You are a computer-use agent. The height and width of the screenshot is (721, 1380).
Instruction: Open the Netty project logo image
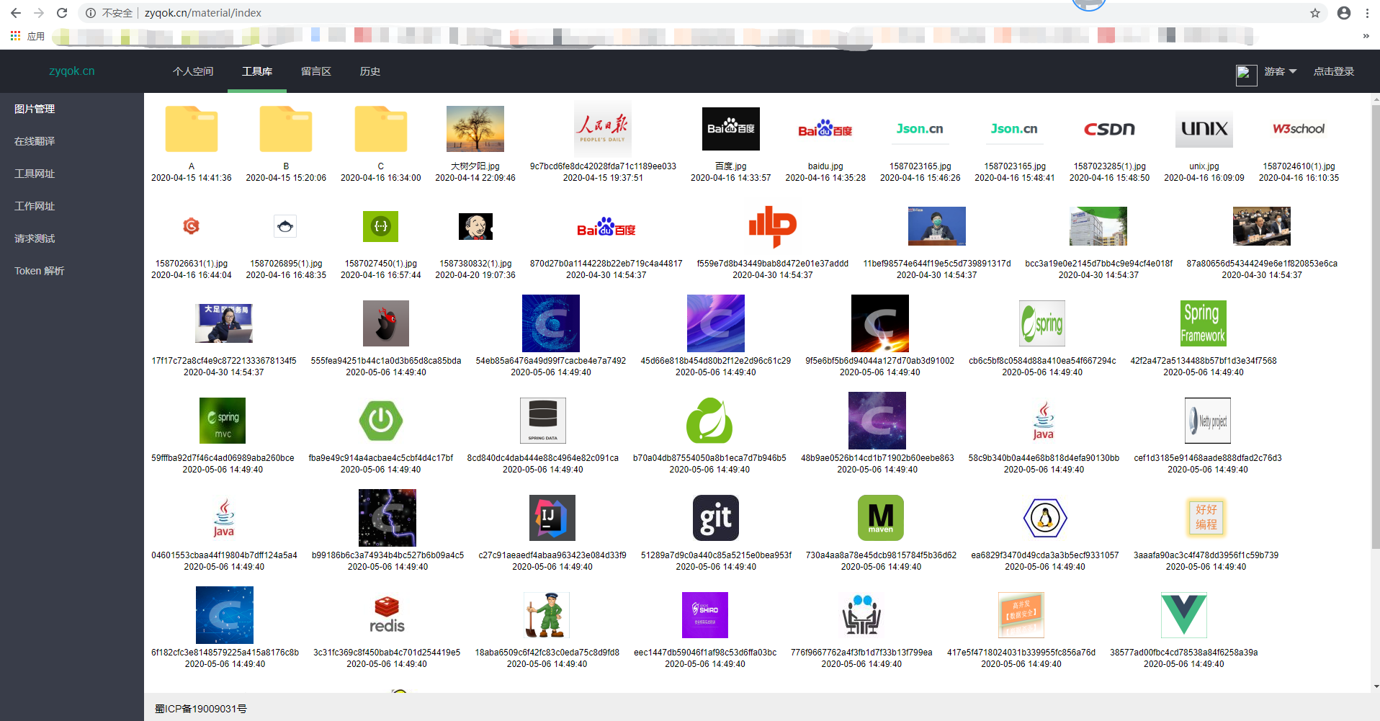pos(1208,421)
